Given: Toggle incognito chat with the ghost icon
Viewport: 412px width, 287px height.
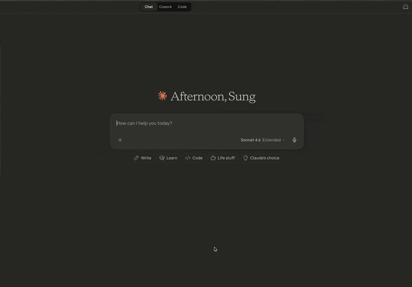Looking at the screenshot, I should (x=405, y=7).
